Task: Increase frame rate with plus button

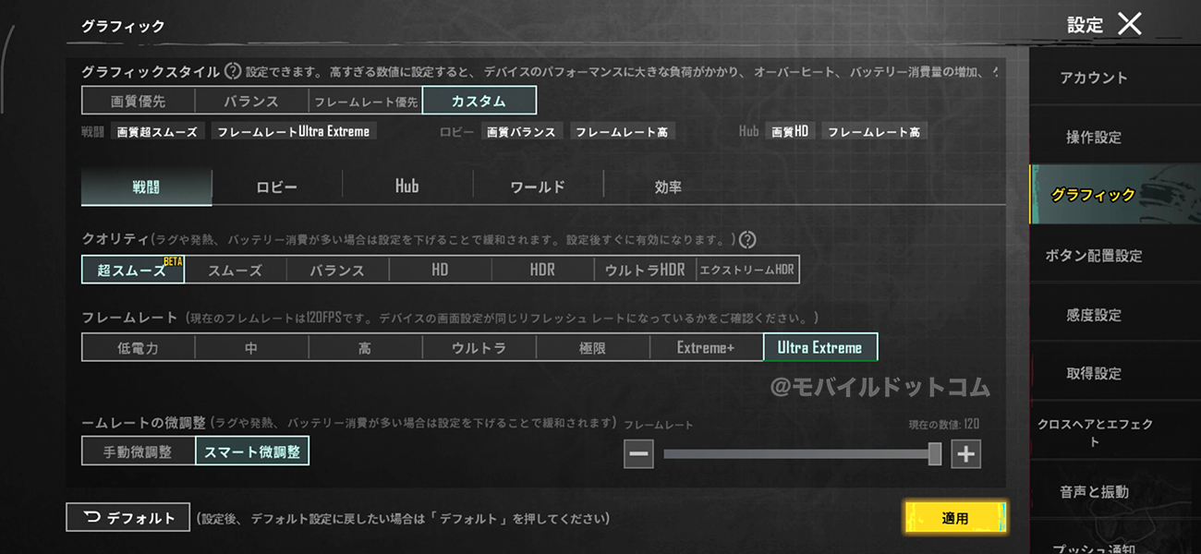Action: coord(965,453)
